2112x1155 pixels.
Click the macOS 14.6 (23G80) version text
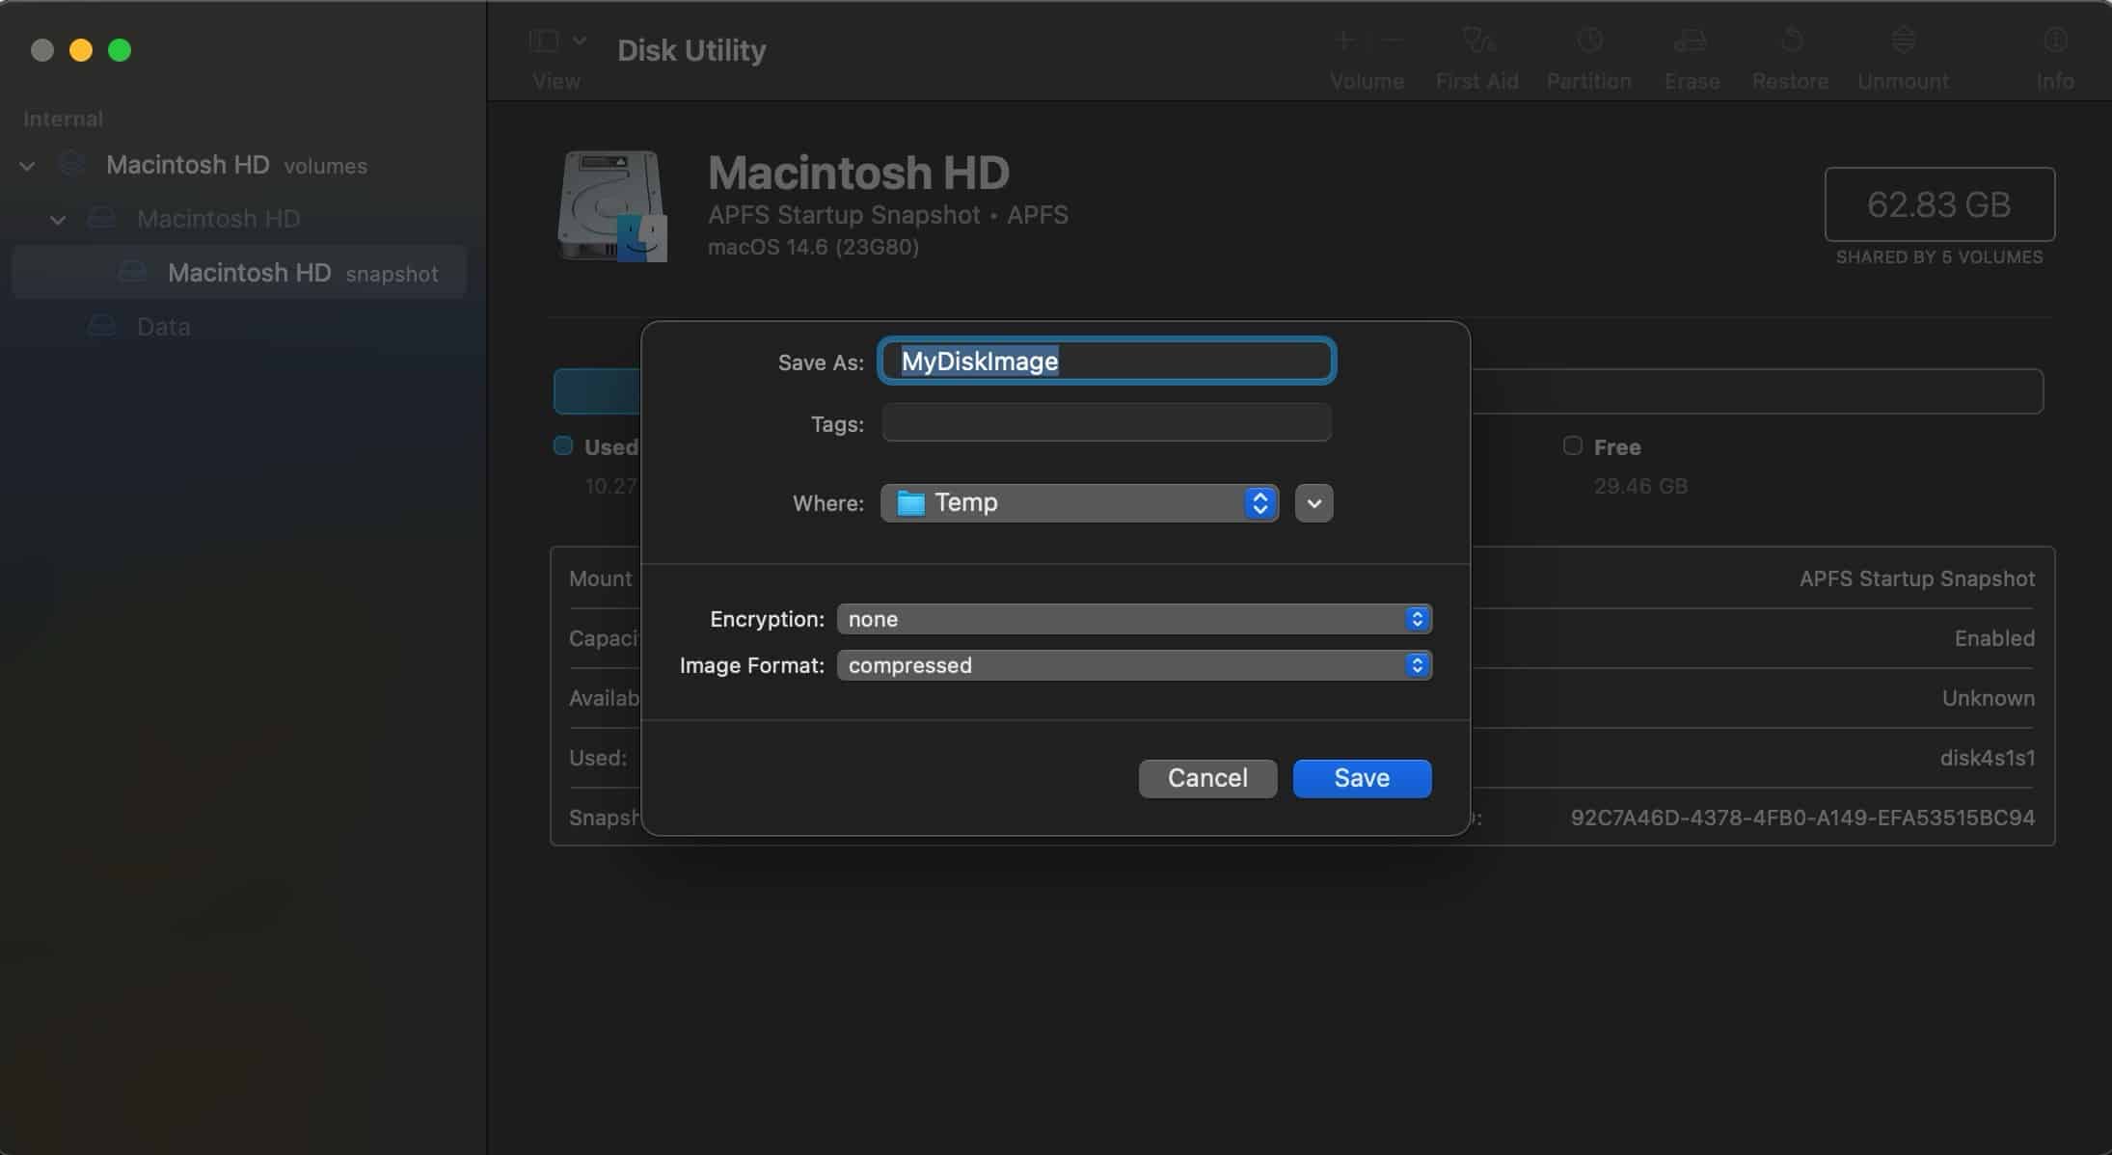point(813,247)
